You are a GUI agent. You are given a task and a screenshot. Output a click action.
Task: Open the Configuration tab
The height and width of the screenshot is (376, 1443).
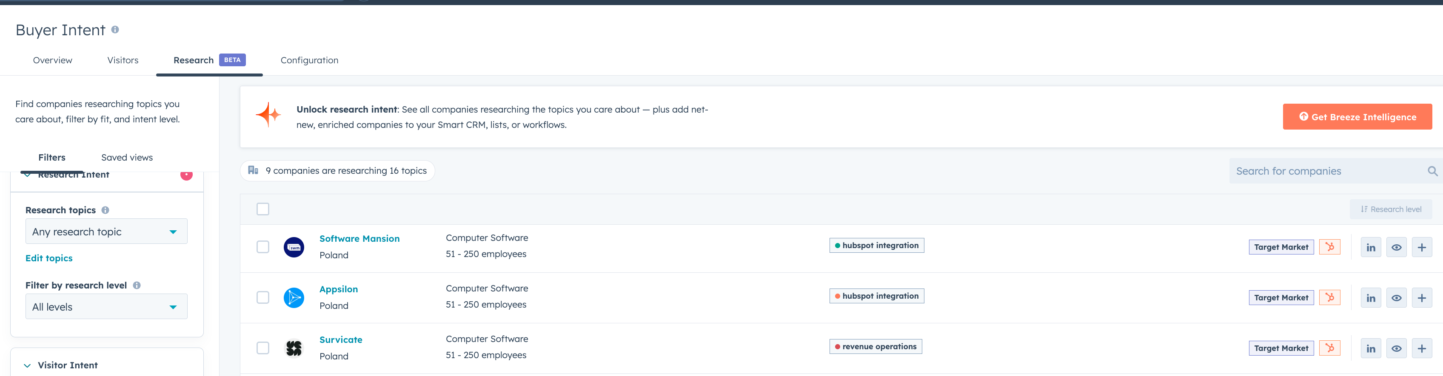click(x=309, y=60)
